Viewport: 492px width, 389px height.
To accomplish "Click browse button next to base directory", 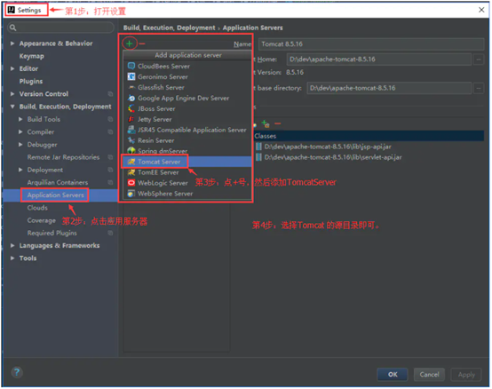I will [478, 88].
